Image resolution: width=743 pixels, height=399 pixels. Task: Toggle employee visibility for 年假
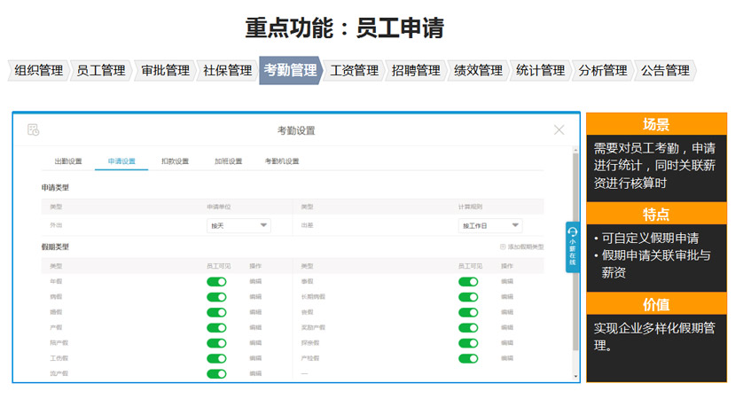point(216,282)
